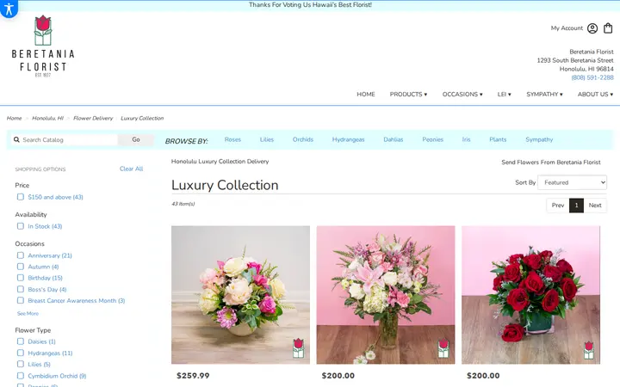Open the shopping bag cart icon
The width and height of the screenshot is (620, 387).
(608, 28)
